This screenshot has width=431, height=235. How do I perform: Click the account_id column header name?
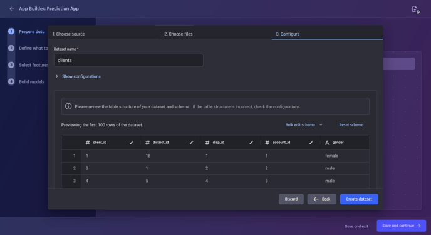coord(281,142)
